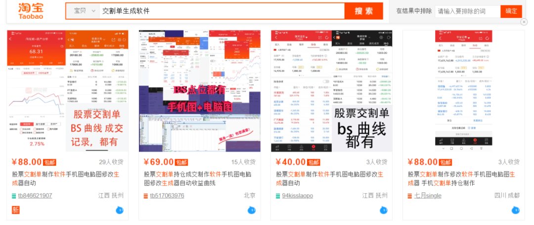Open the ¥40.00 product thumbnail from 94kisslaopo
This screenshot has height=225, width=534.
332,91
